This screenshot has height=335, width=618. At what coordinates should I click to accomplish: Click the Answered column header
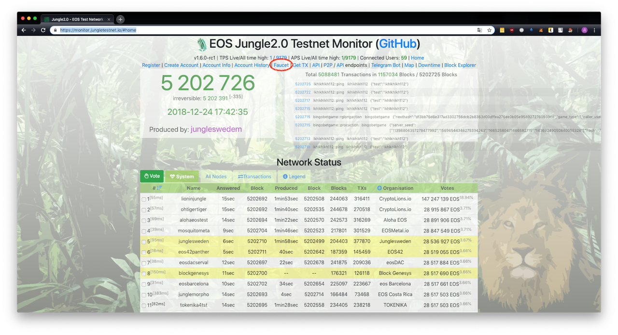[228, 188]
